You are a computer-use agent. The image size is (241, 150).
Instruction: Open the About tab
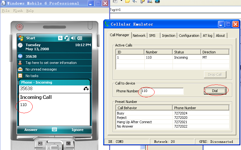[220, 36]
